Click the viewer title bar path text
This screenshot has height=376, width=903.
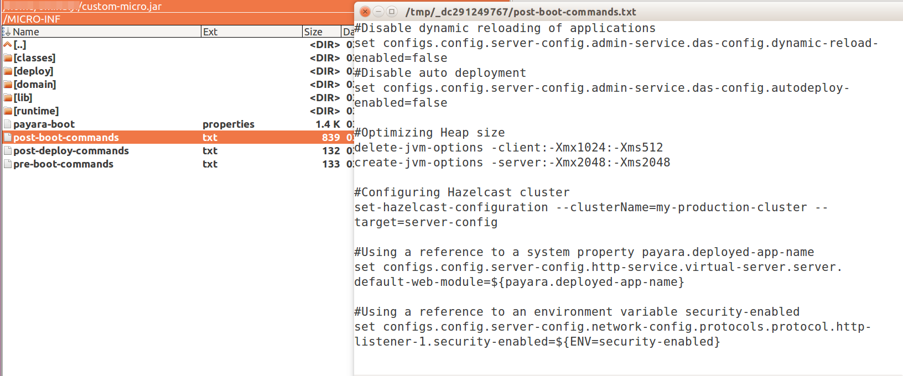[x=521, y=12]
